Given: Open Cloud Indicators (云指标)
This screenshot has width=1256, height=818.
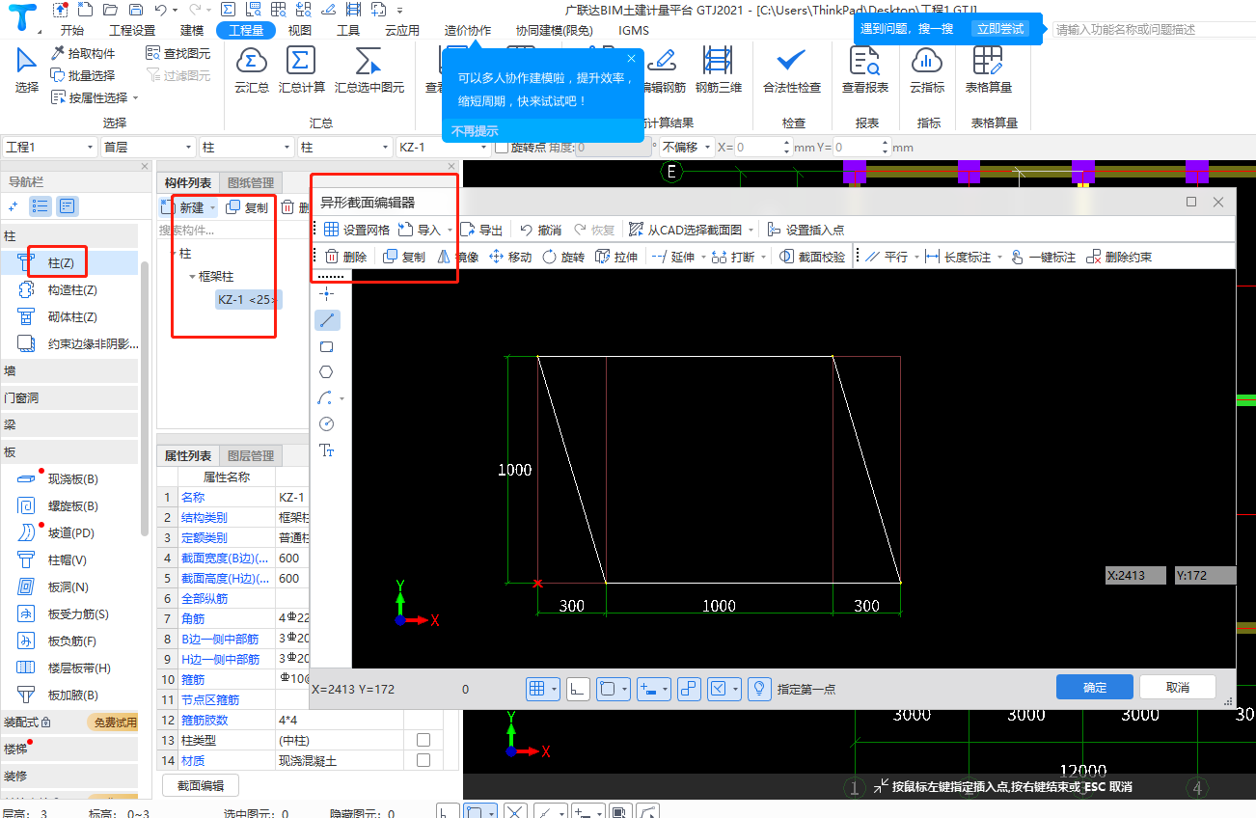Looking at the screenshot, I should (x=927, y=69).
